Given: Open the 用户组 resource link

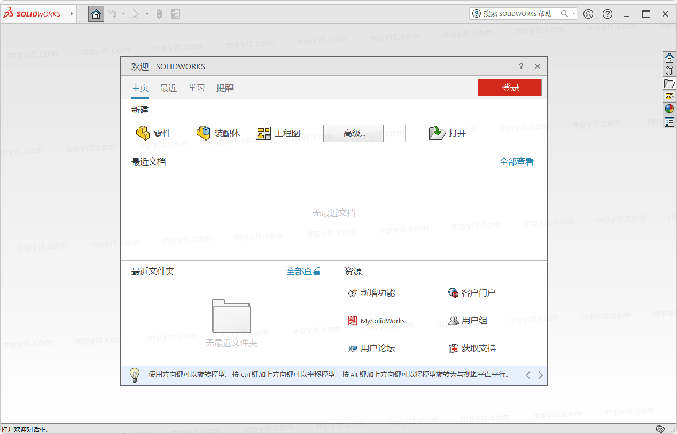Looking at the screenshot, I should pos(468,321).
